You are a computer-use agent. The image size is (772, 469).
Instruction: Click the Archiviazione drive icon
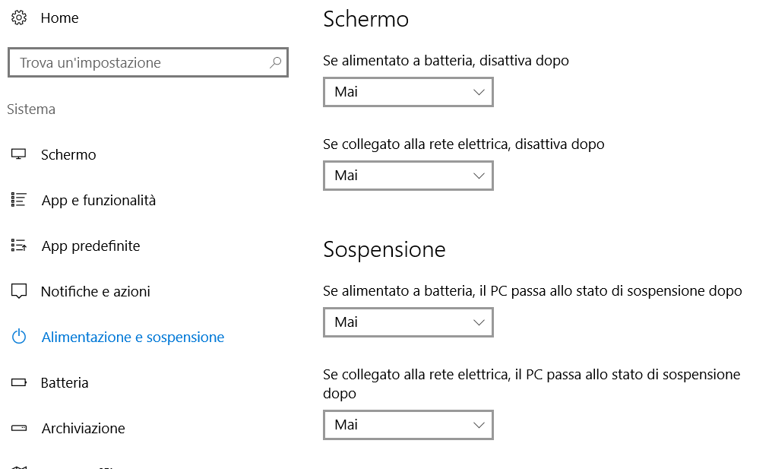(x=19, y=428)
